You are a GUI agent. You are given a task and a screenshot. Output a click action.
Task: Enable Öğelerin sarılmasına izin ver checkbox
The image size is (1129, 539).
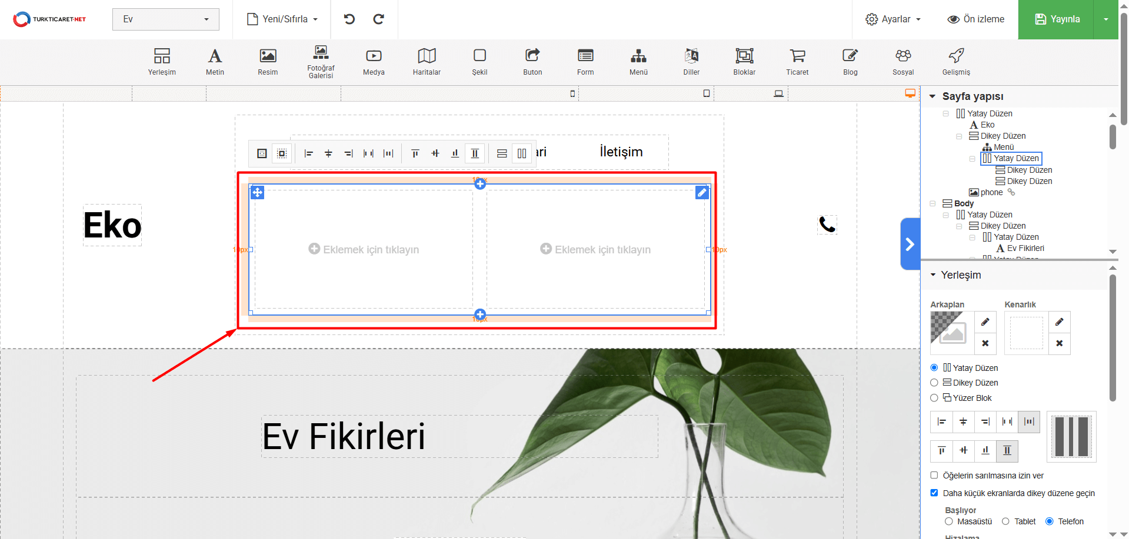point(934,476)
